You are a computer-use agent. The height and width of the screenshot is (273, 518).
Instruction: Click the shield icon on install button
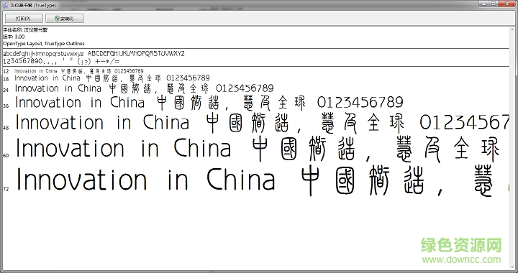click(57, 19)
